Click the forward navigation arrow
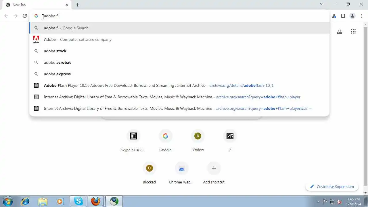 point(16,16)
